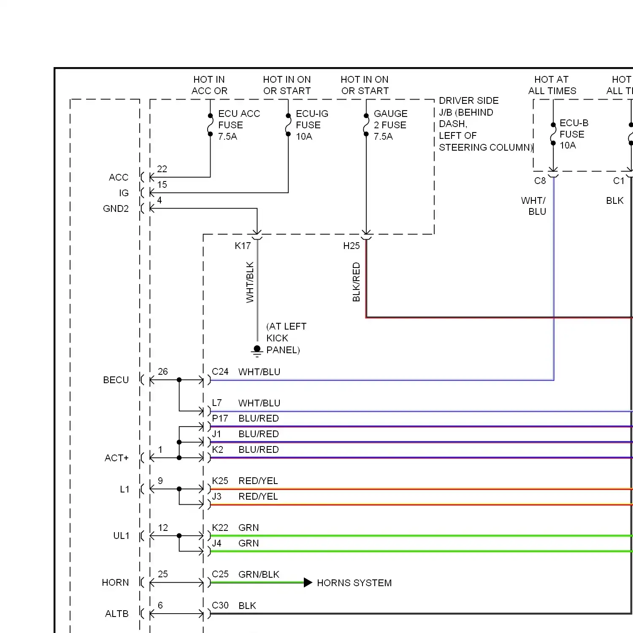Viewport: 633px width, 633px height.
Task: Click pin number 26 at BECU
Action: pos(163,371)
